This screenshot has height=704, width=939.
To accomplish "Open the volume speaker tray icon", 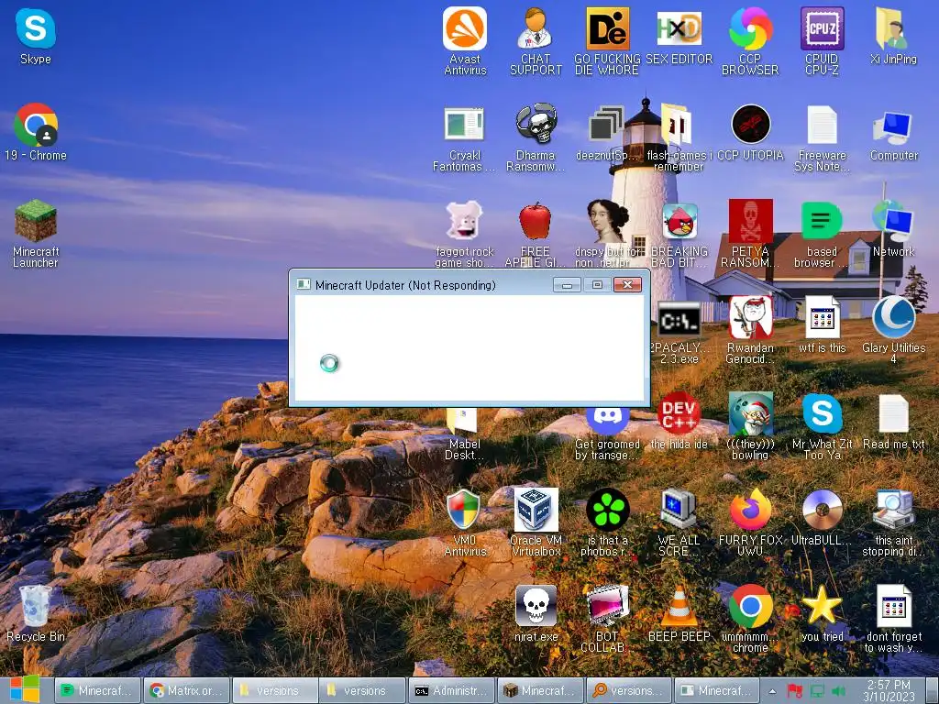I will click(x=839, y=691).
